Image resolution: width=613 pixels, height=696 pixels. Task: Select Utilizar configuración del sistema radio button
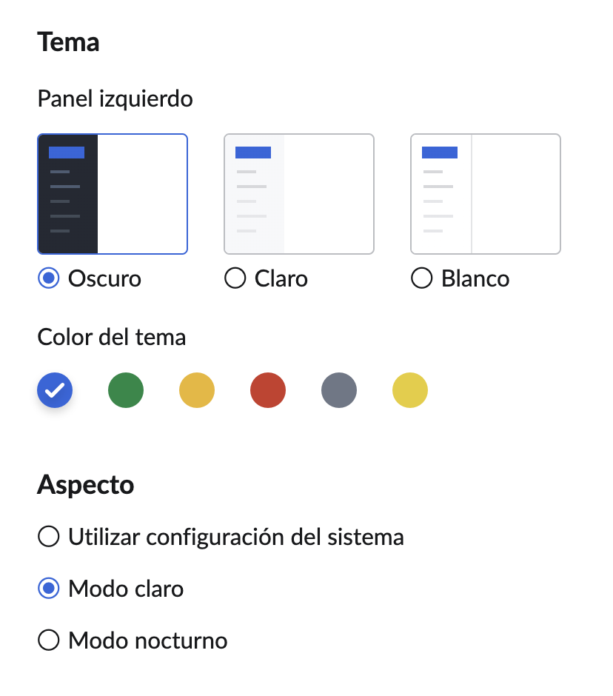pos(49,537)
